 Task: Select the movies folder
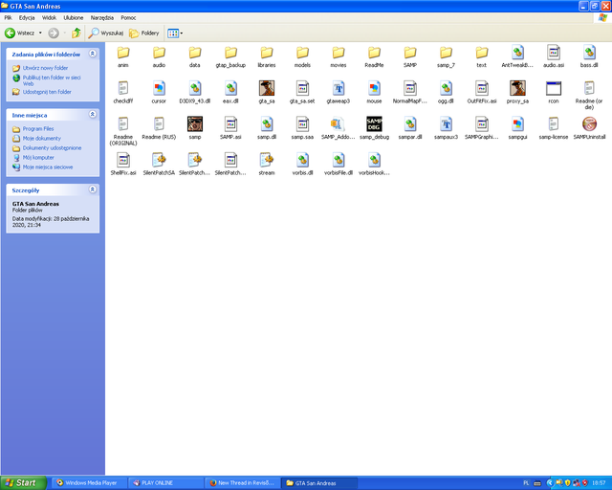[x=339, y=56]
